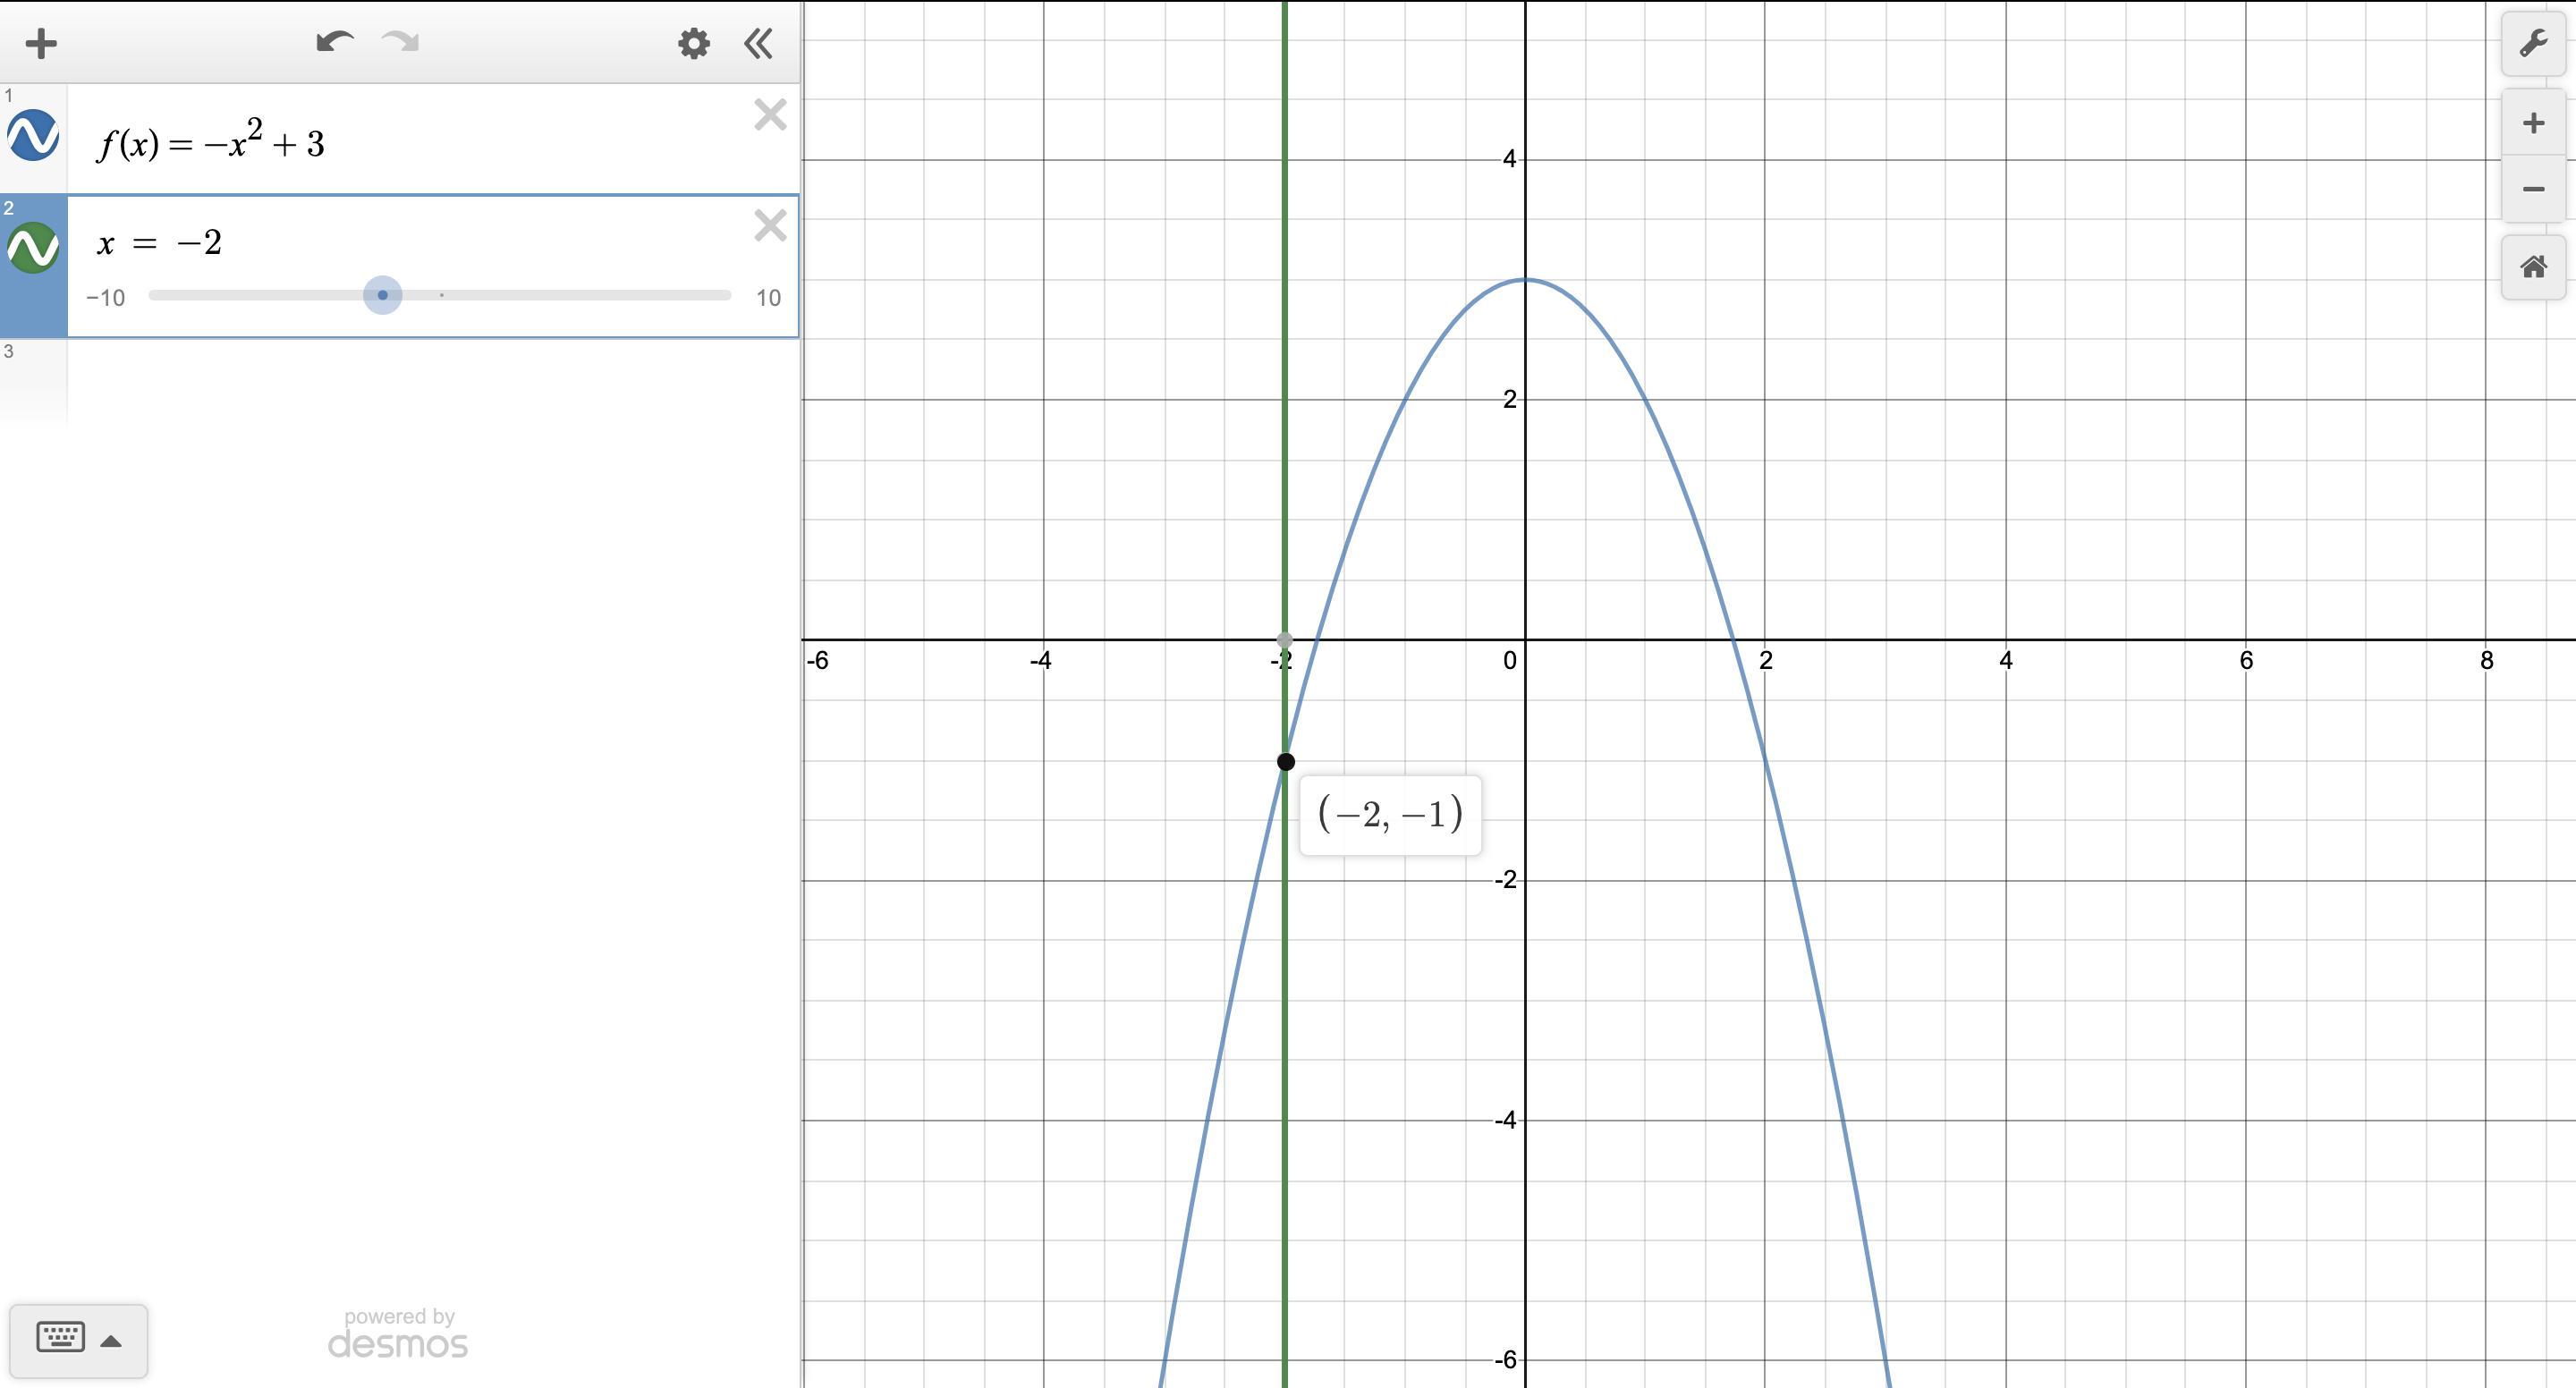Expand the keyboard options arrow
The image size is (2576, 1388).
click(x=111, y=1341)
